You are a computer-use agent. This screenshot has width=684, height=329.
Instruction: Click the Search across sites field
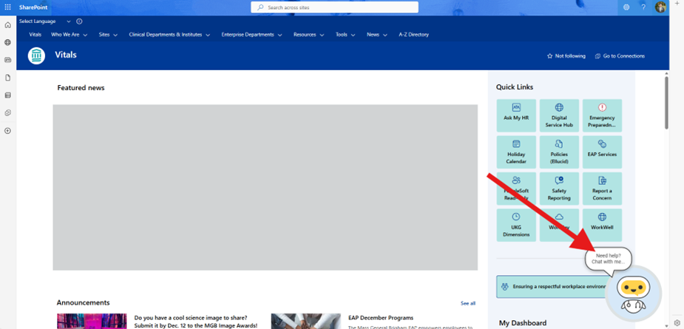[x=335, y=7]
